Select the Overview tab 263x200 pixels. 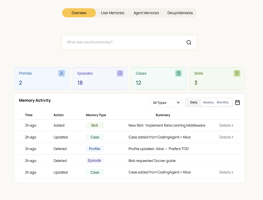[x=79, y=13]
